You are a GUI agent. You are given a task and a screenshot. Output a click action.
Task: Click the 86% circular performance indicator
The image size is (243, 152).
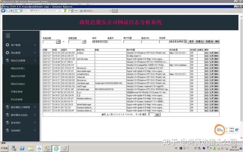220,130
